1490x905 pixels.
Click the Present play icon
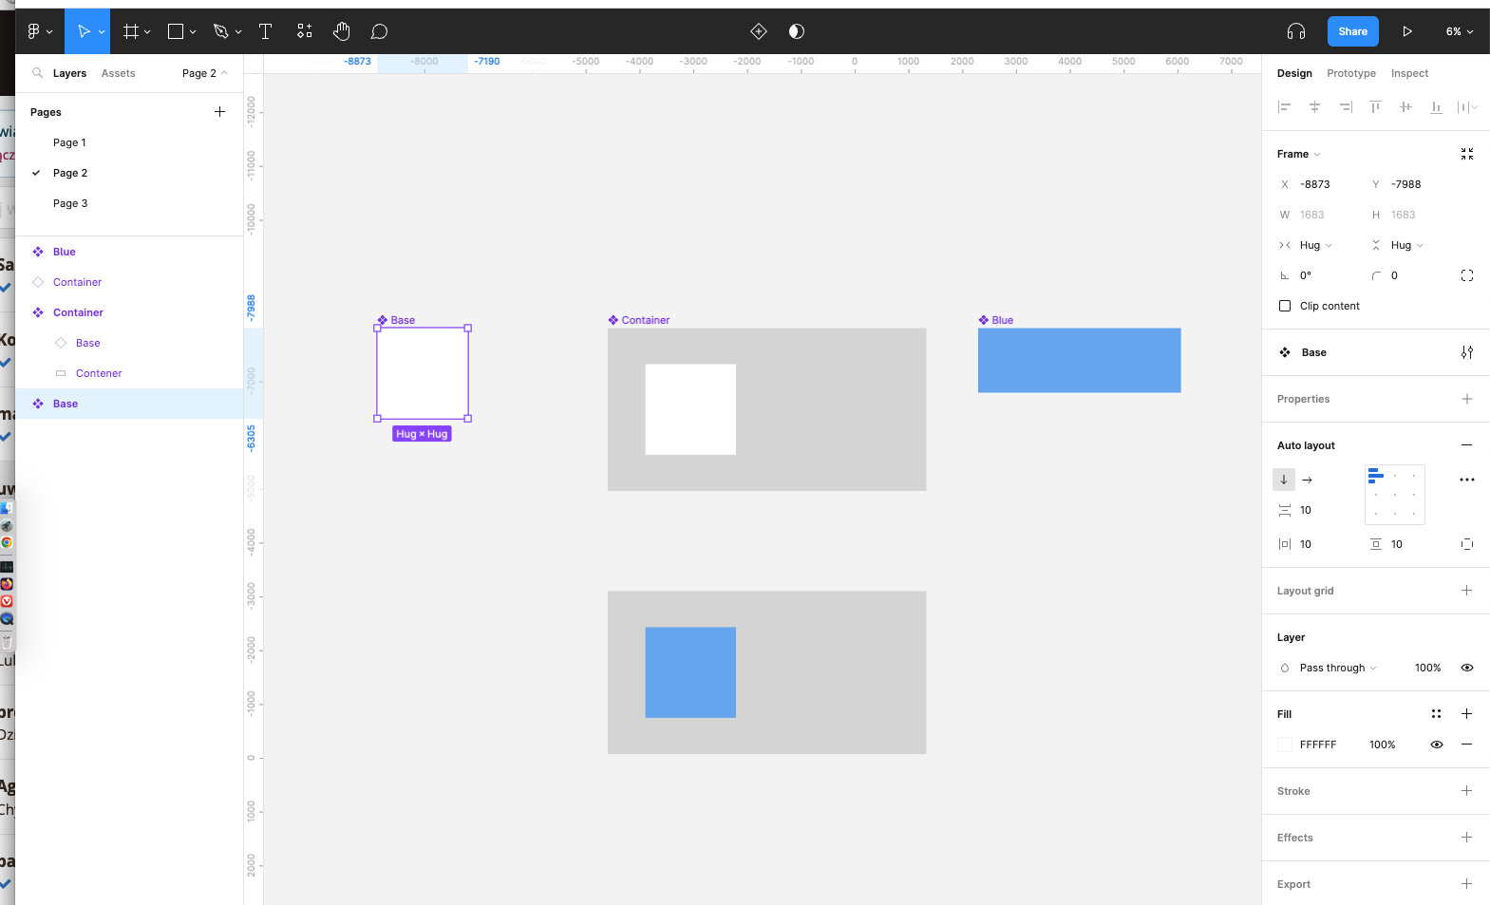click(1407, 31)
